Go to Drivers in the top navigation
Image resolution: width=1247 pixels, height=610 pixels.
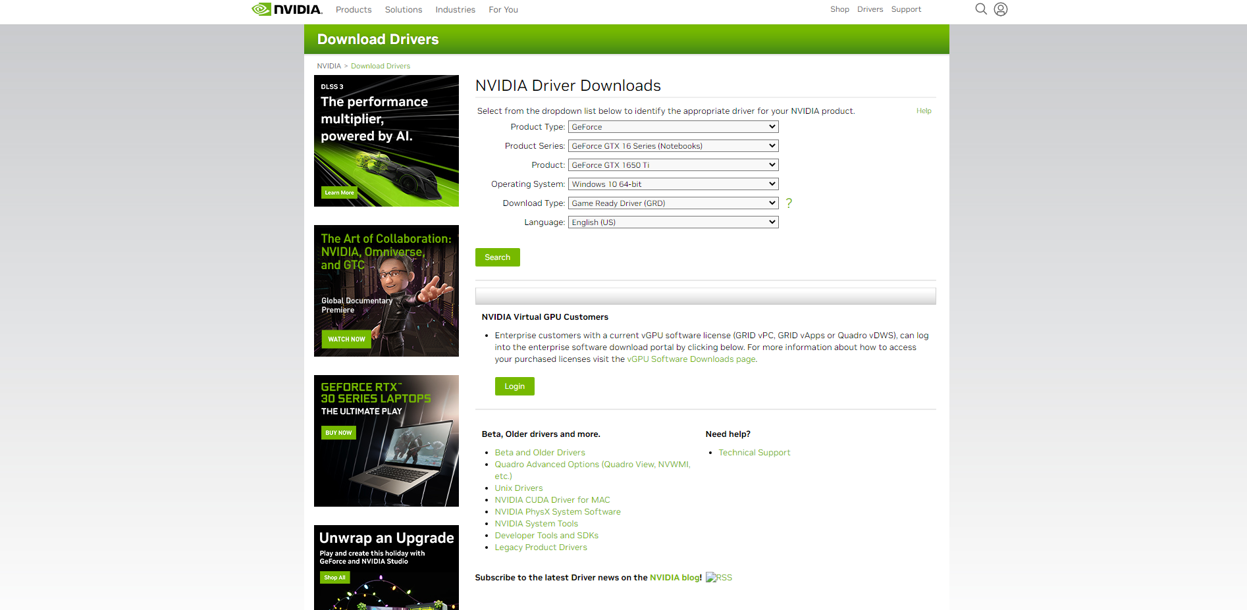(x=870, y=9)
